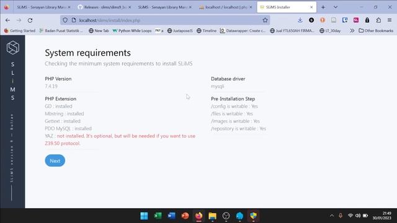Open the New Tab bookmark
This screenshot has width=397, height=223.
click(99, 30)
